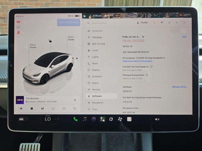Open the Phone app

pos(75,119)
